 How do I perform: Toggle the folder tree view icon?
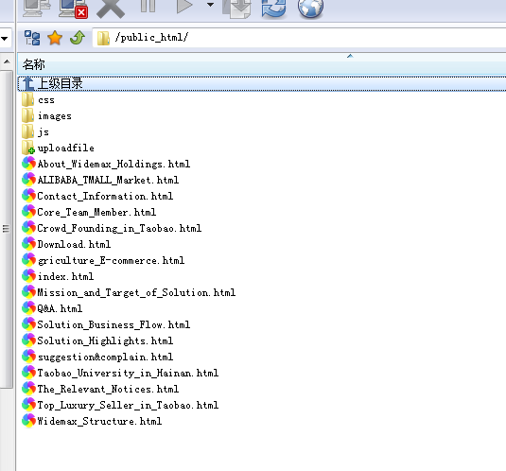[x=32, y=38]
